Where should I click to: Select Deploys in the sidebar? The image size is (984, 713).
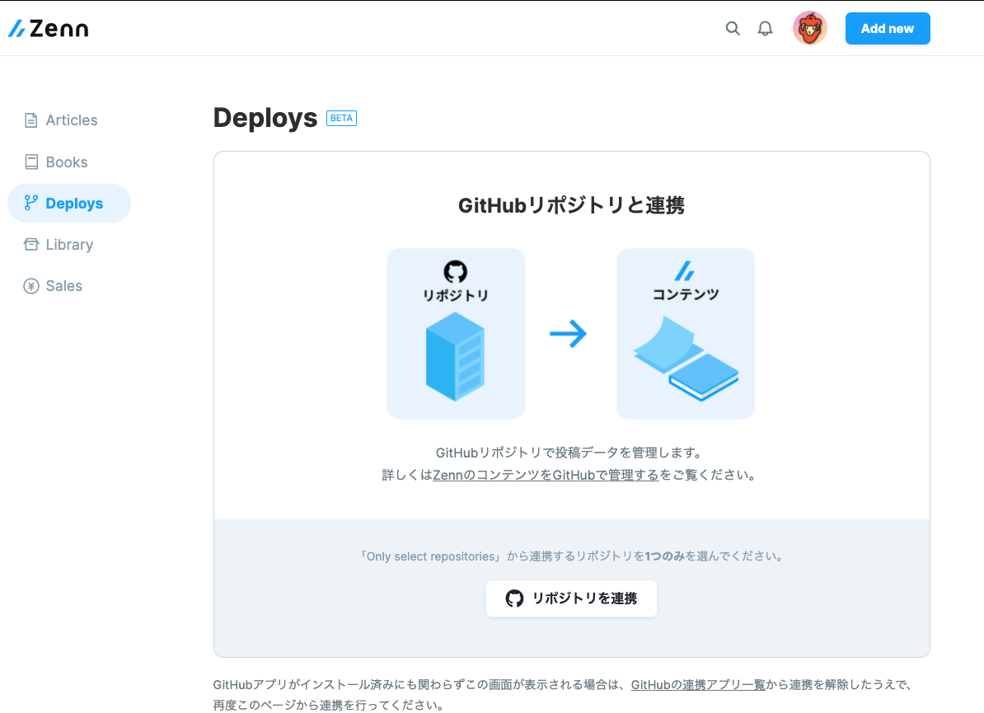[69, 204]
